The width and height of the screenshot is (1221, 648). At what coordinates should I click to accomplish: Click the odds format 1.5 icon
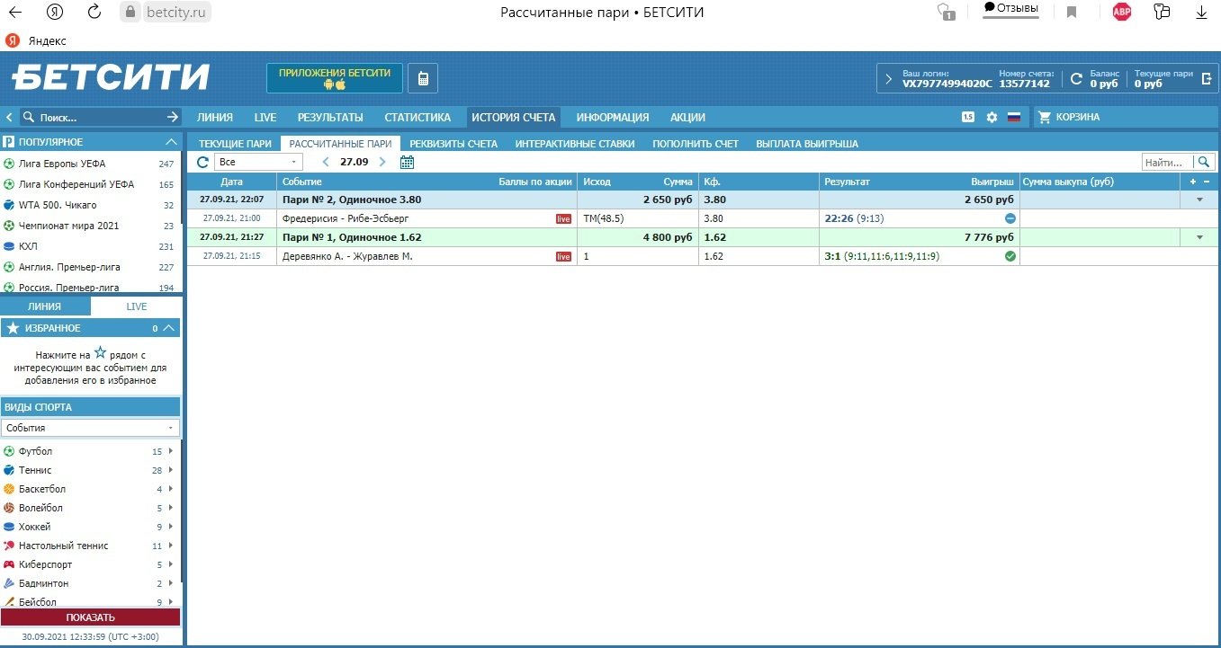pyautogui.click(x=968, y=117)
